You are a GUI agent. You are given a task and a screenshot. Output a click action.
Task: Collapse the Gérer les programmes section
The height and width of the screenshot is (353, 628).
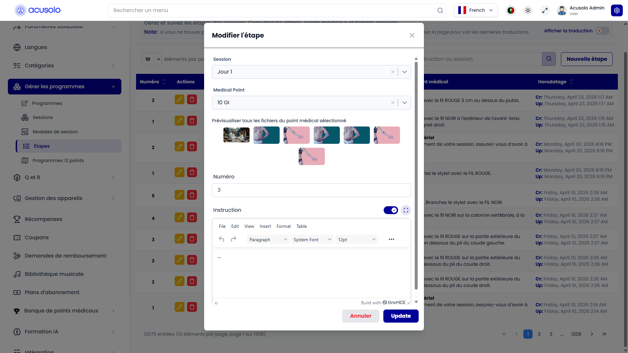coord(64,87)
